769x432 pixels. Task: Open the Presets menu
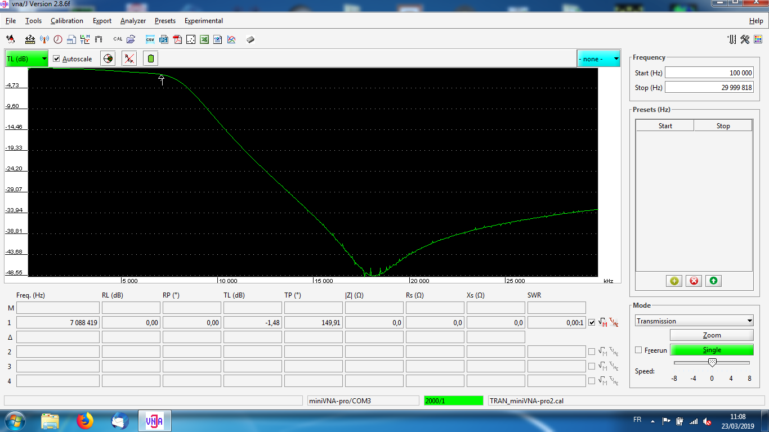click(165, 21)
